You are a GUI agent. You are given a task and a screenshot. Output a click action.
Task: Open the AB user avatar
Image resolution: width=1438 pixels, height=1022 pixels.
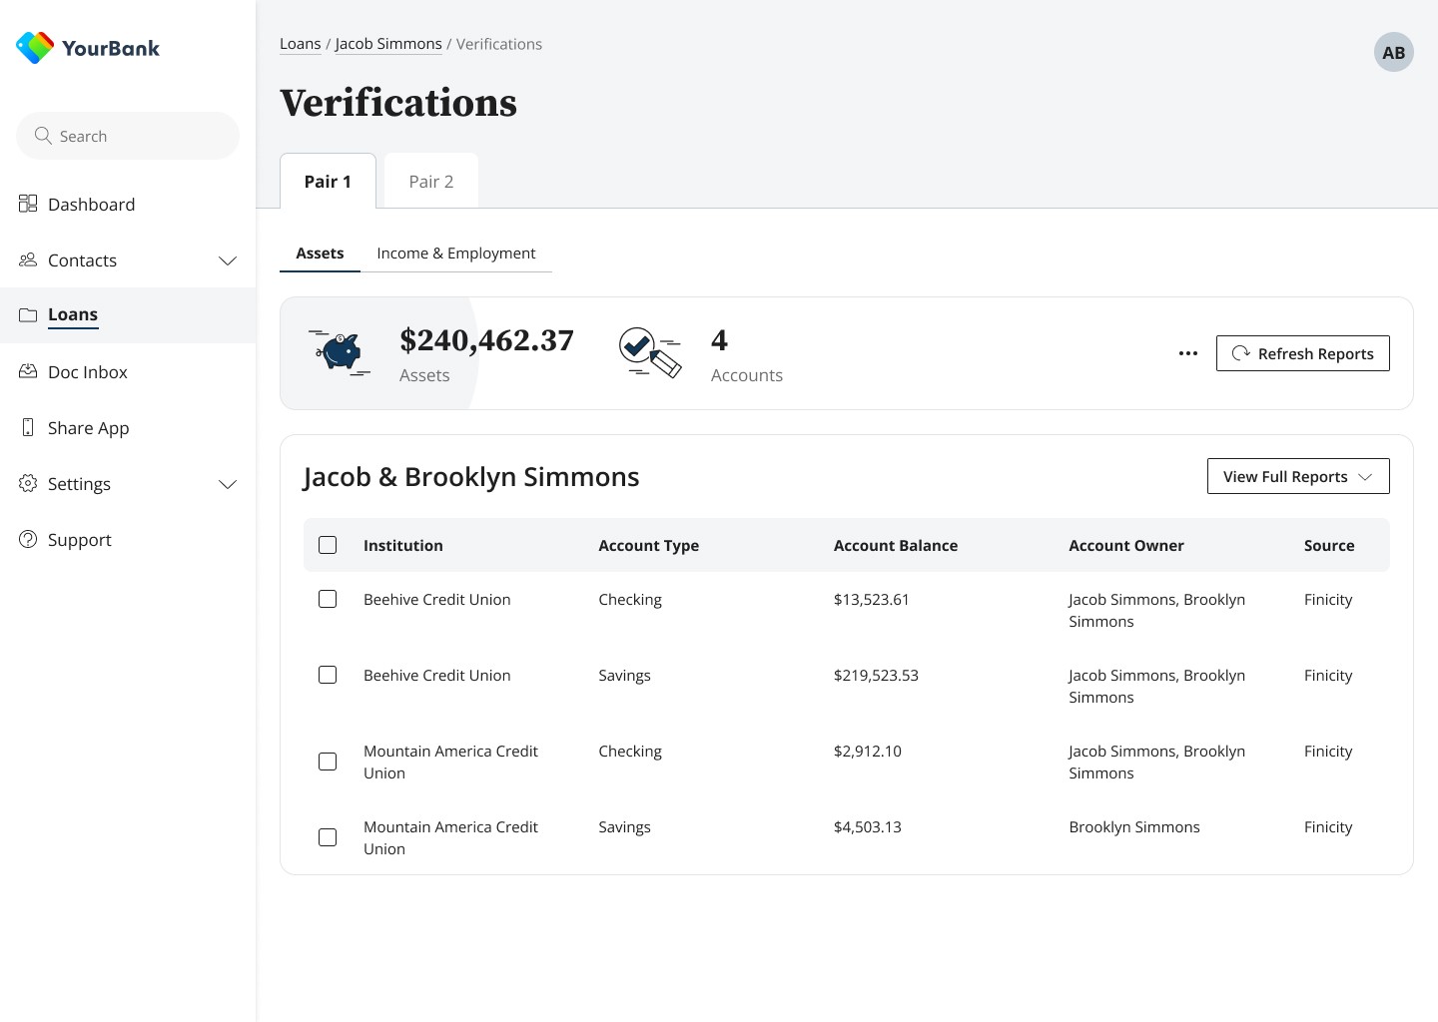[x=1393, y=53]
